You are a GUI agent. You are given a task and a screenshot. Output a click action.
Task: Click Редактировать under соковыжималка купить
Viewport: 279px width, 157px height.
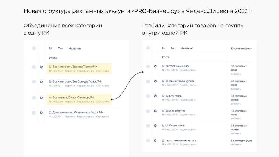pos(187,85)
